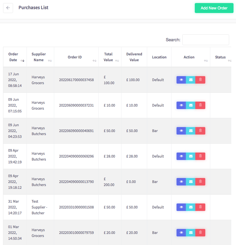236x245 pixels.
Task: Click the back arrow beside Purchases List
Action: [x=8, y=8]
